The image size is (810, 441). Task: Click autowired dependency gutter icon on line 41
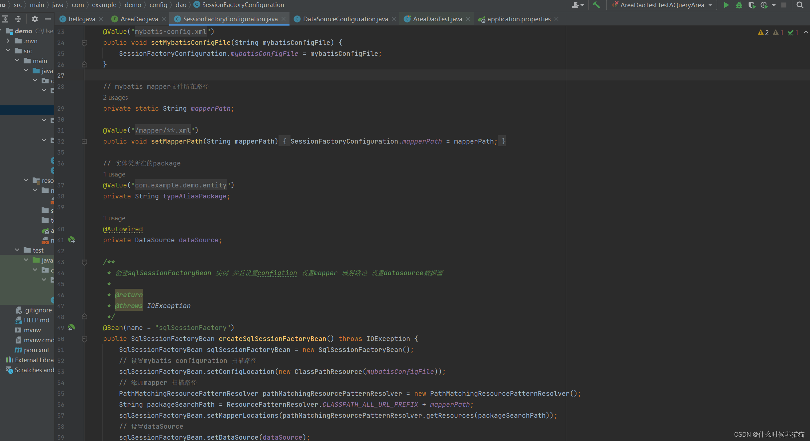pyautogui.click(x=71, y=240)
